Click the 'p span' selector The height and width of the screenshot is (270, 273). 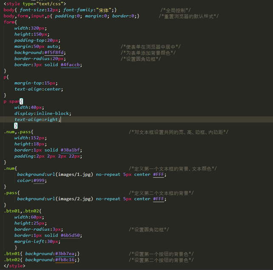point(11,101)
